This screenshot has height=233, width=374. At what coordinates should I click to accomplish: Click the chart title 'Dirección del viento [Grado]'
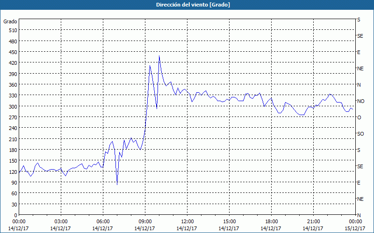point(193,5)
